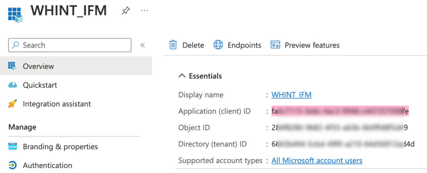Open Preview features
The image size is (427, 173).
pyautogui.click(x=305, y=45)
